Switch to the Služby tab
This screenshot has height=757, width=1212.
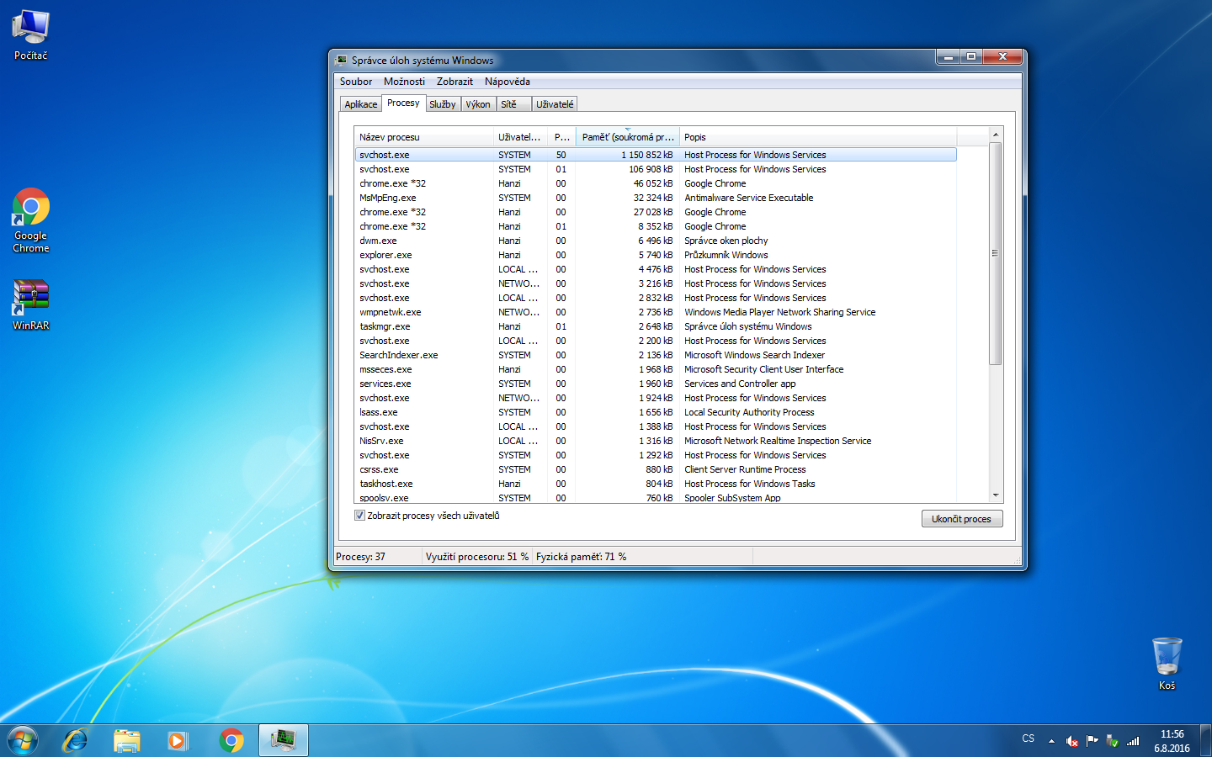tap(442, 104)
